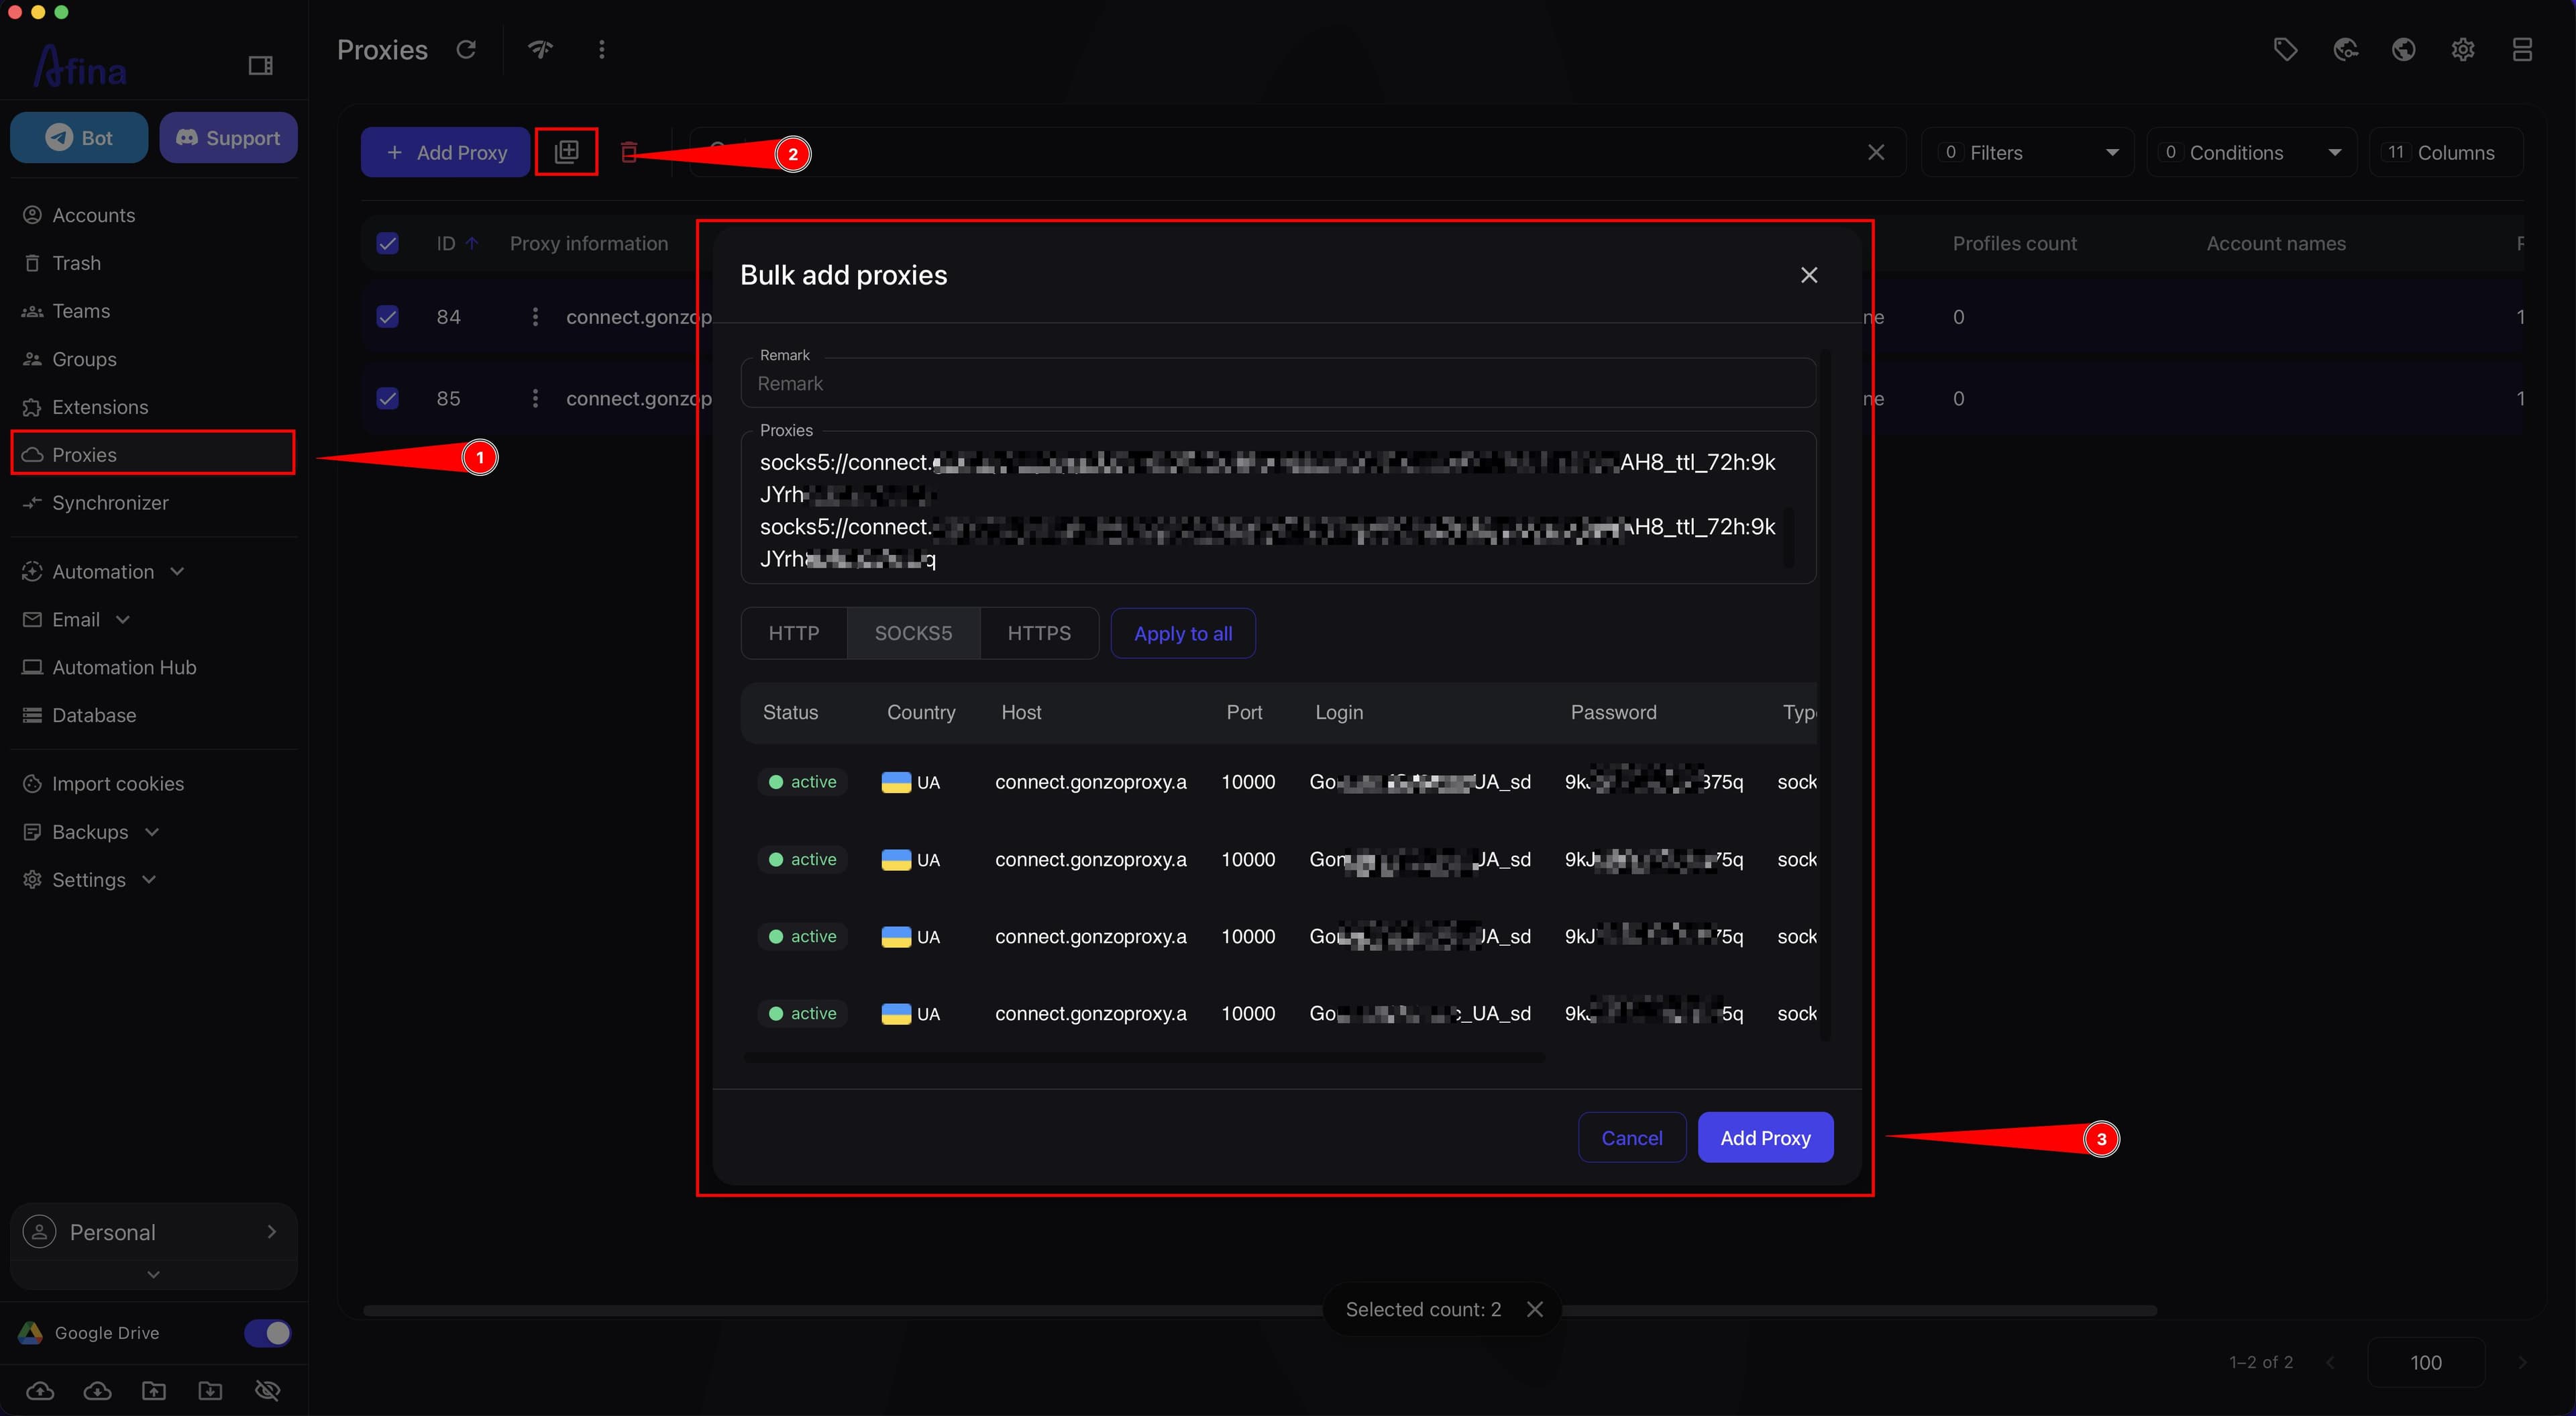Click the sidebar collapse panel icon
Screen dimensions: 2576x1416
[260, 65]
